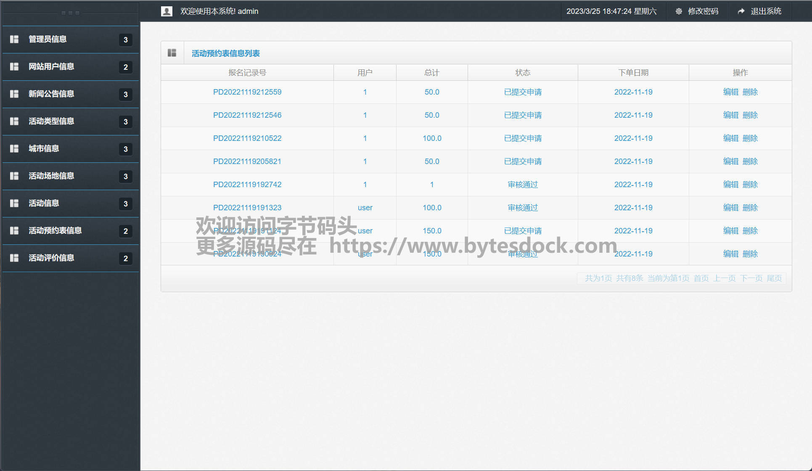Expand the 网站用户信息 sidebar menu

tap(51, 66)
